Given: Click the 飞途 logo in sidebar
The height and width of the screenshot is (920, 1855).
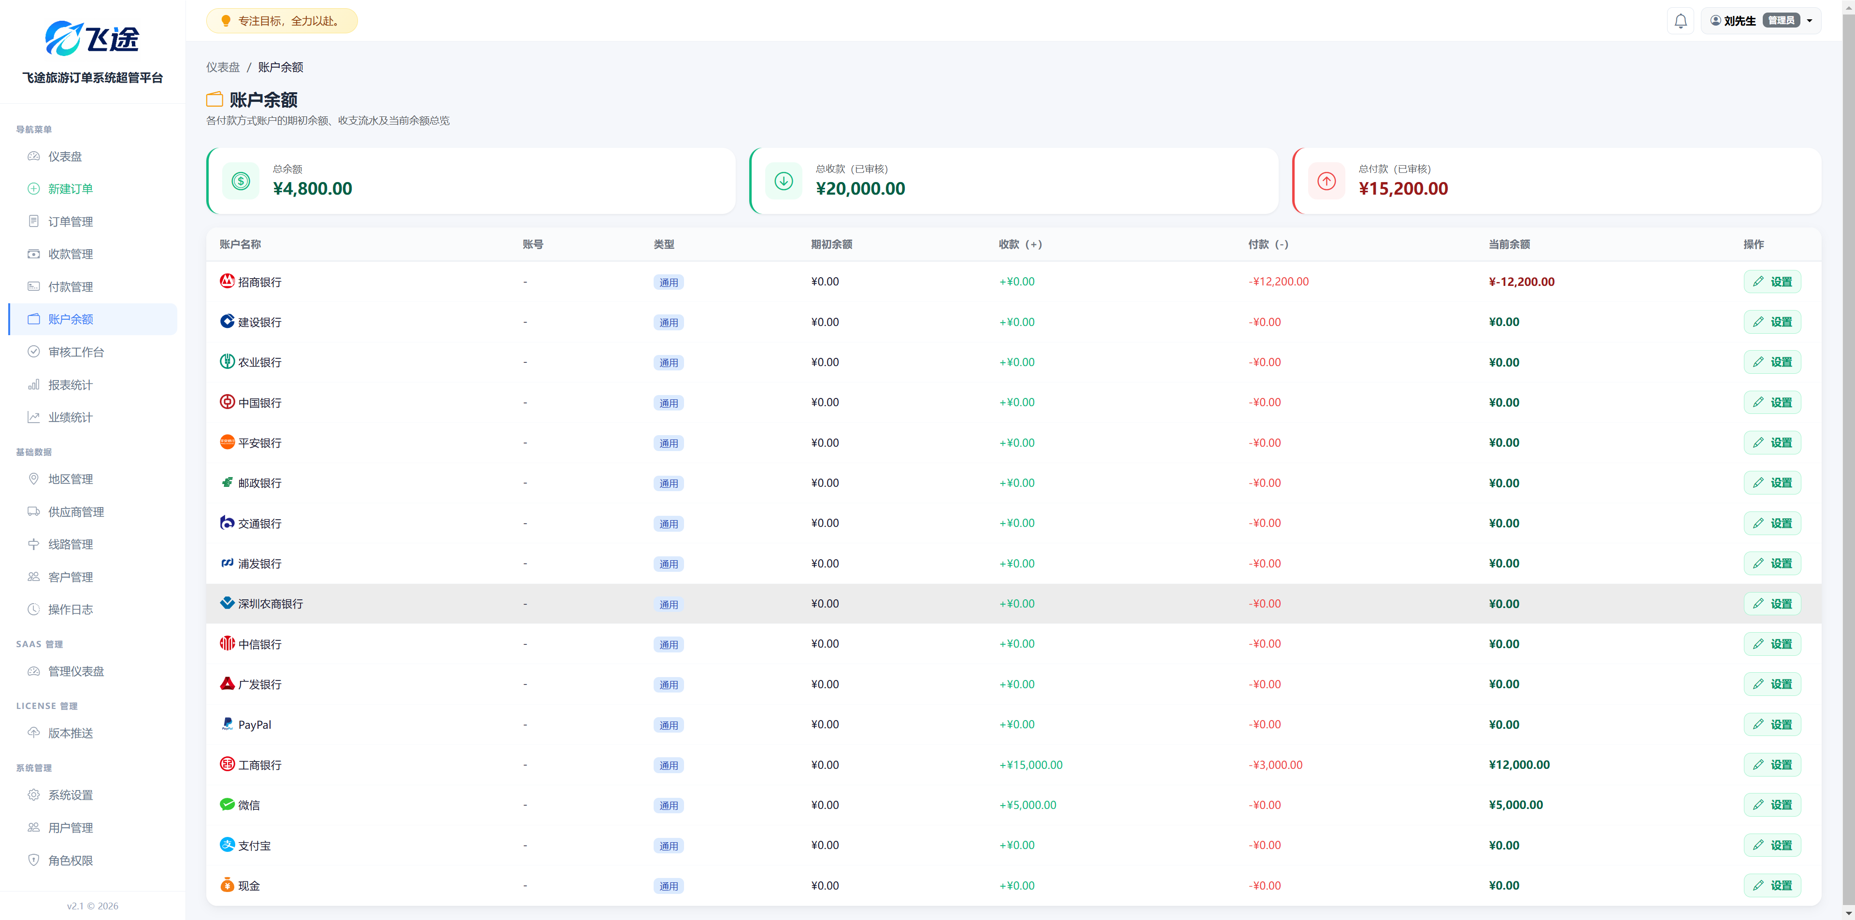Looking at the screenshot, I should (x=92, y=38).
